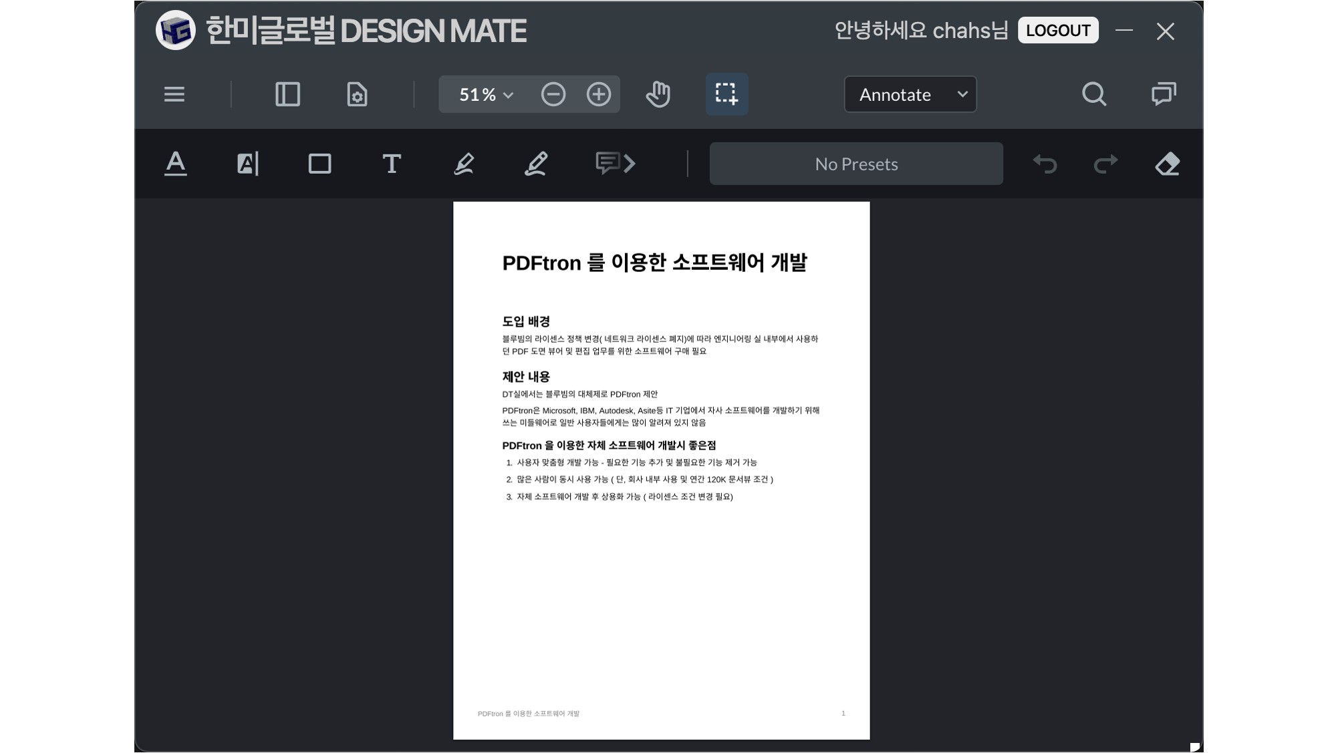Toggle the left side panel
Screen dimensions: 1338x753
click(x=287, y=94)
